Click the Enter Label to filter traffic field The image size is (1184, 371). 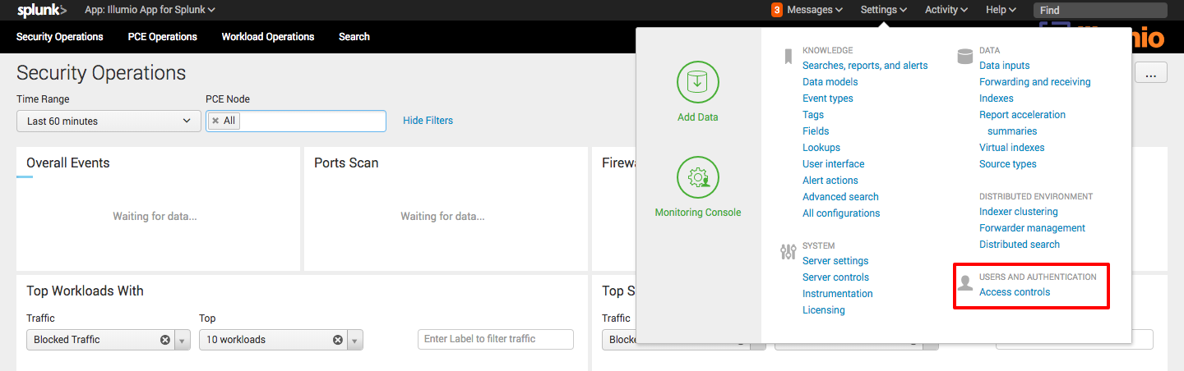[x=496, y=340]
